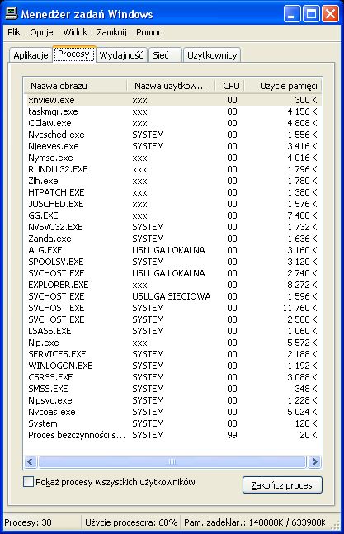Image resolution: width=344 pixels, height=534 pixels.
Task: Select SVCHOST.EXE using 11 760 K
Action: pos(172,308)
